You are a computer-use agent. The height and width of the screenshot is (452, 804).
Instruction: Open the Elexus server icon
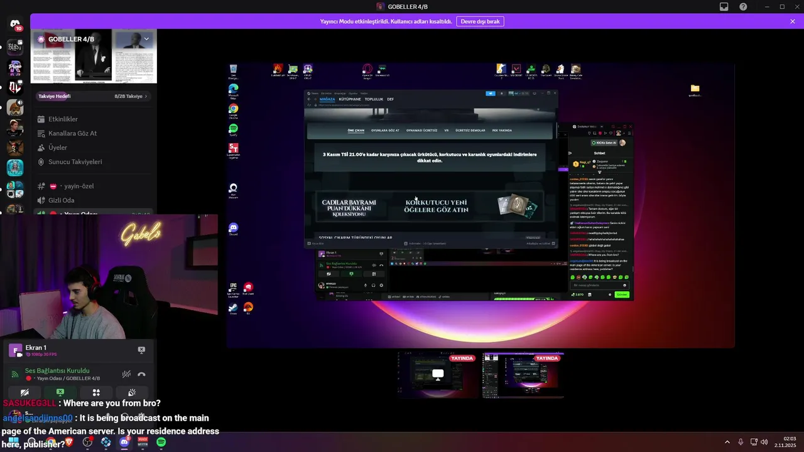coord(15,168)
